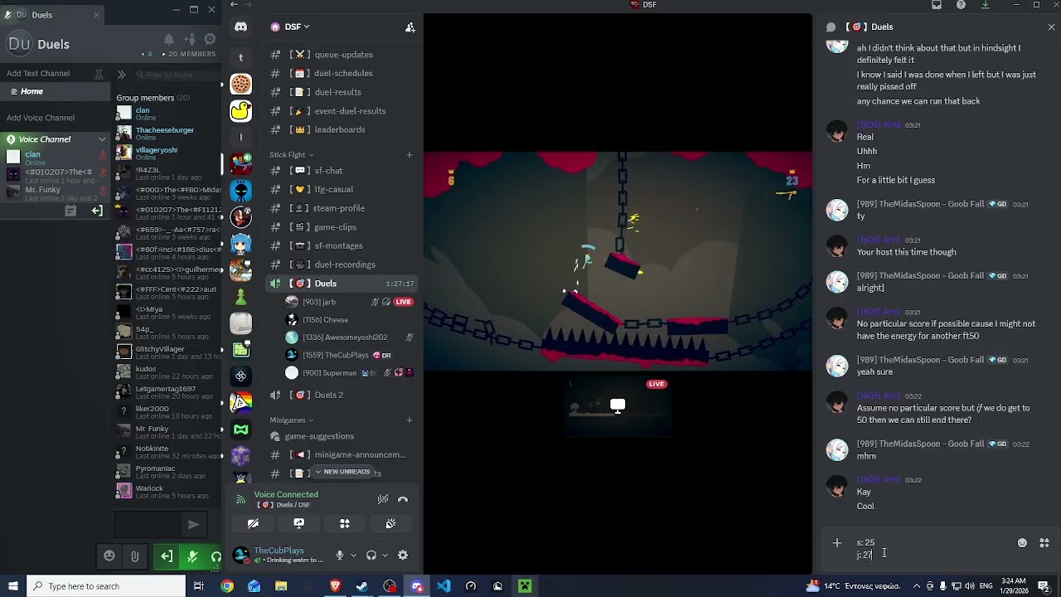Open the steam-profile channel
1061x597 pixels.
pos(342,208)
